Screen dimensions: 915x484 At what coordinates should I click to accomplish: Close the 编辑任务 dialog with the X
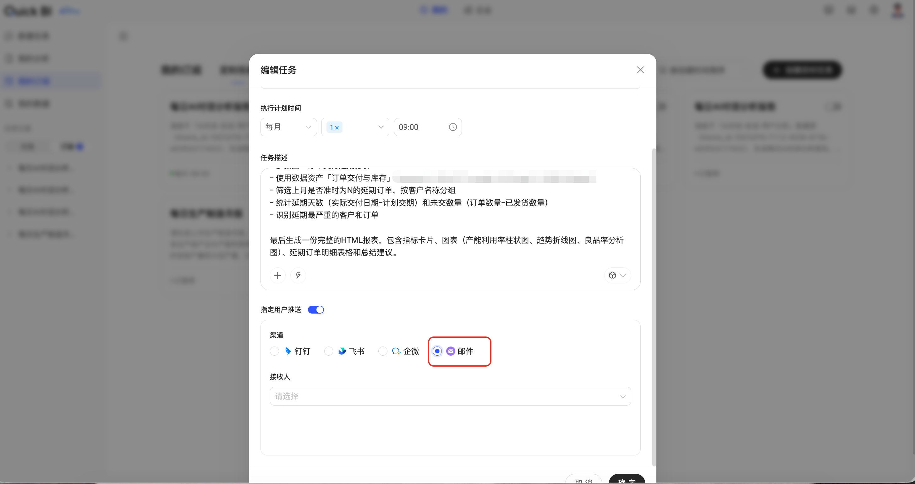point(640,70)
